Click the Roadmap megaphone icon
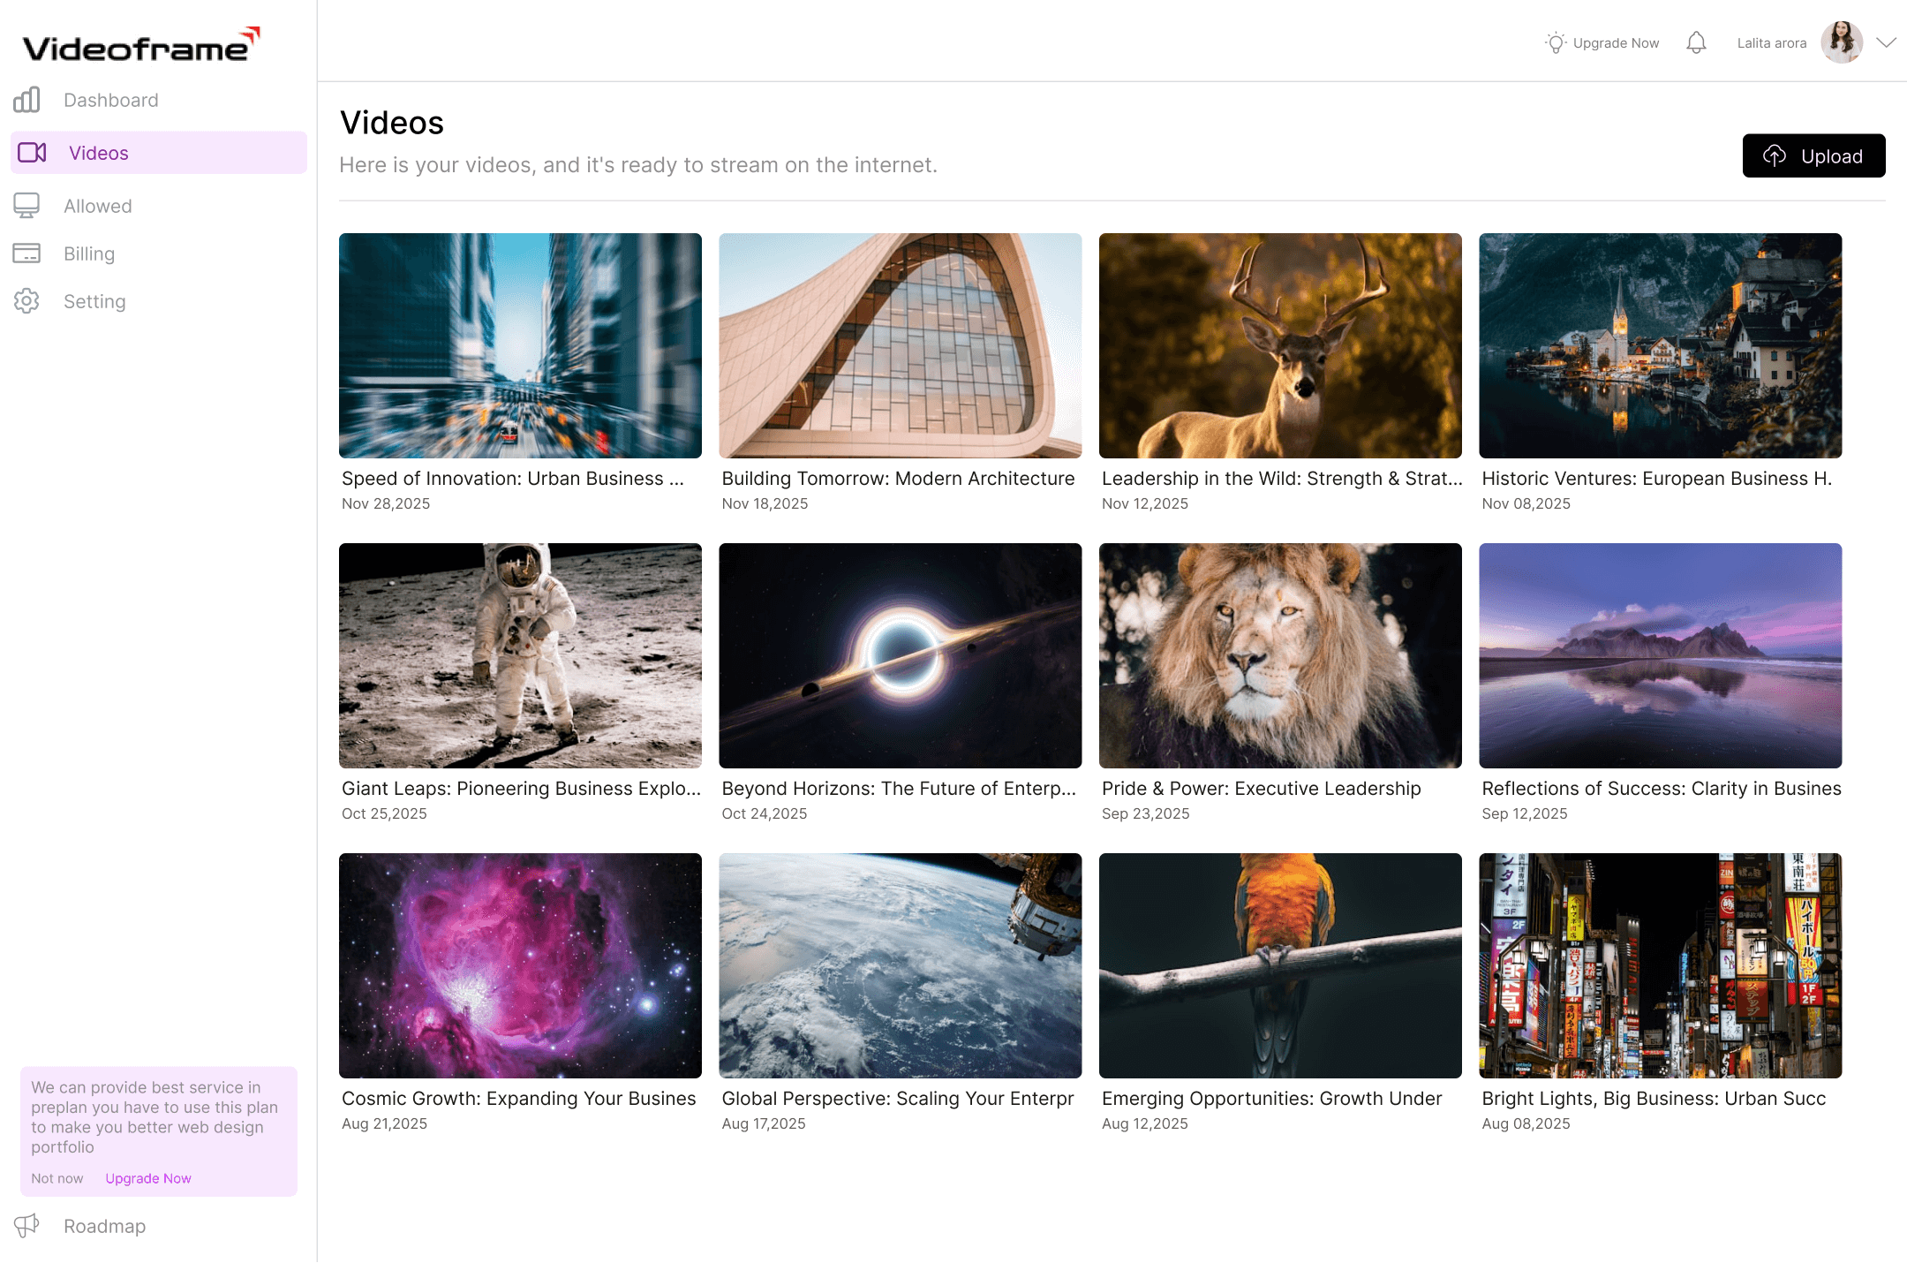 click(26, 1225)
